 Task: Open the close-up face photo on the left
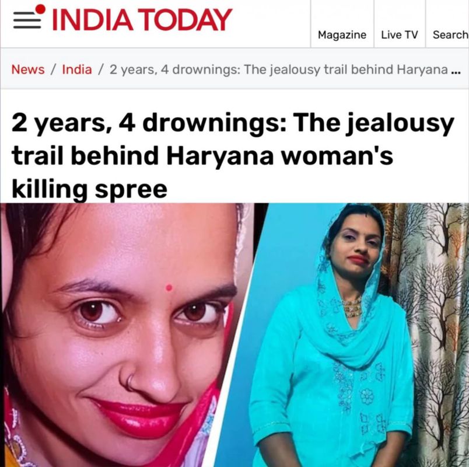pos(125,334)
